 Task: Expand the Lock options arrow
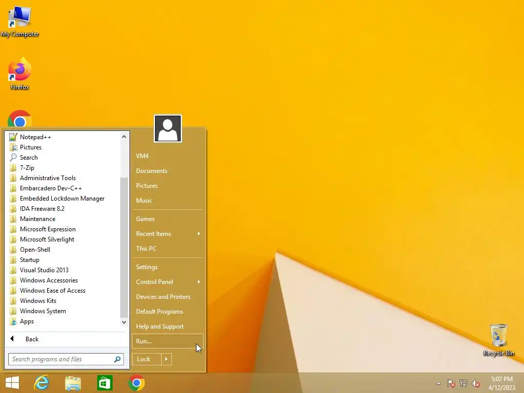[x=166, y=359]
